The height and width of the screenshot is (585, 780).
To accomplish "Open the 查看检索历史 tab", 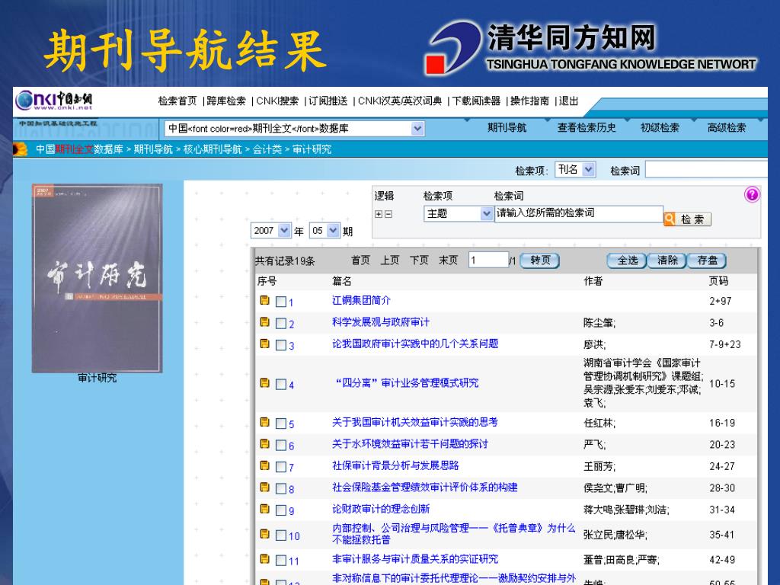I will click(x=587, y=128).
